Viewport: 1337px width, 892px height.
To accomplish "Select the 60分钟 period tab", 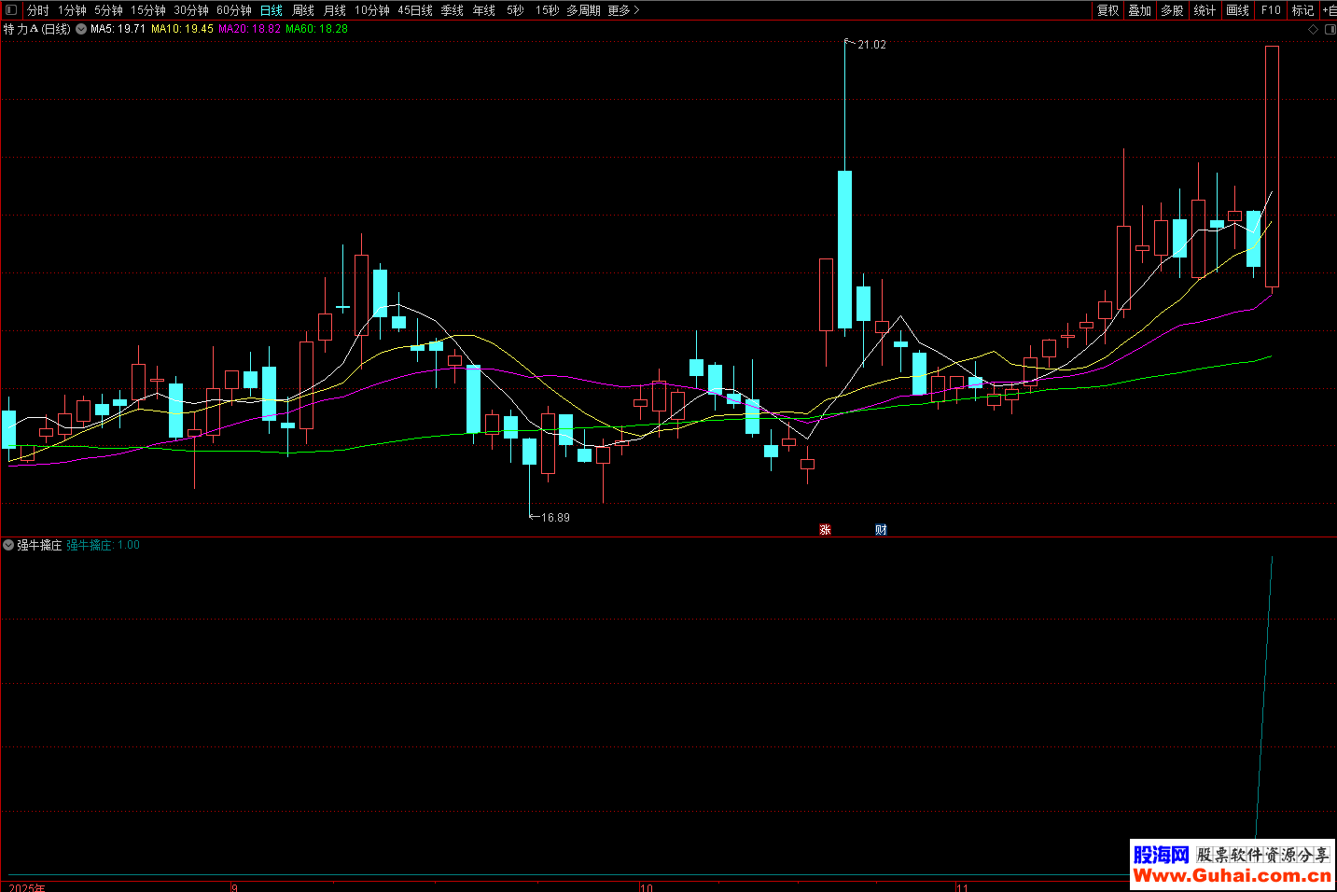I will click(x=234, y=10).
